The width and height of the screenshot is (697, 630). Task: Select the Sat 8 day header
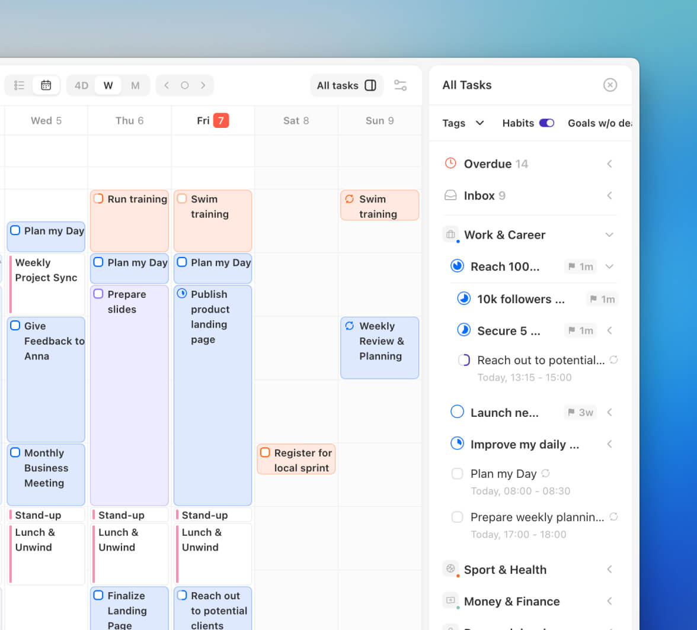[296, 120]
